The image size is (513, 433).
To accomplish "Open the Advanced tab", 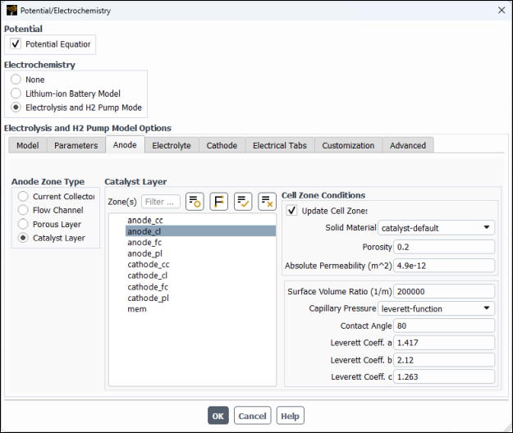I will [408, 145].
